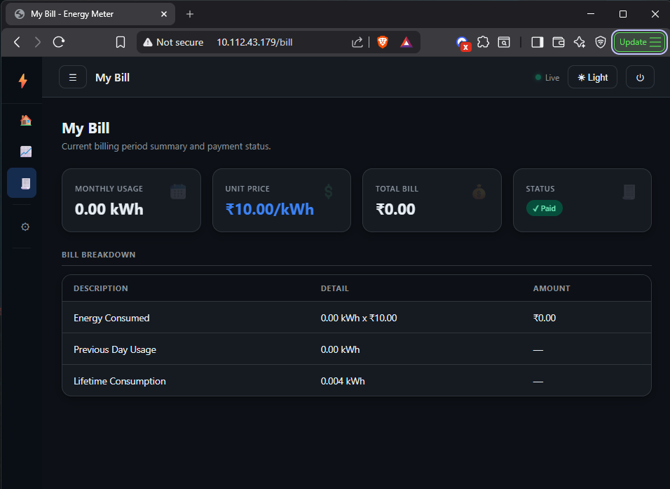670x489 pixels.
Task: Click the receipt icon in Status card
Action: 629,192
